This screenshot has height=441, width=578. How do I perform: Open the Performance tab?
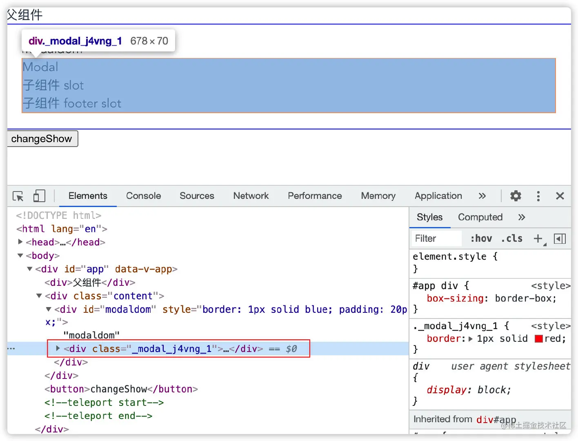click(315, 196)
